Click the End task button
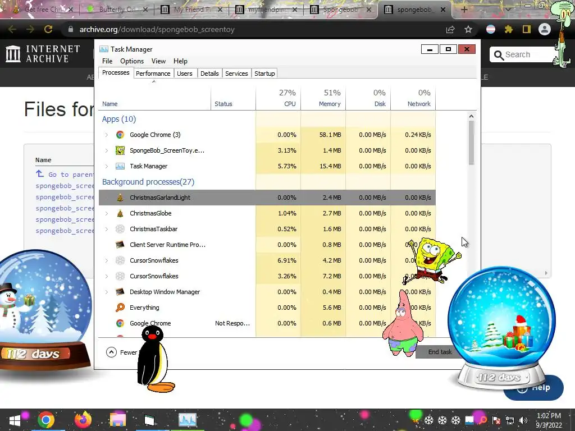575x431 pixels. coord(440,352)
